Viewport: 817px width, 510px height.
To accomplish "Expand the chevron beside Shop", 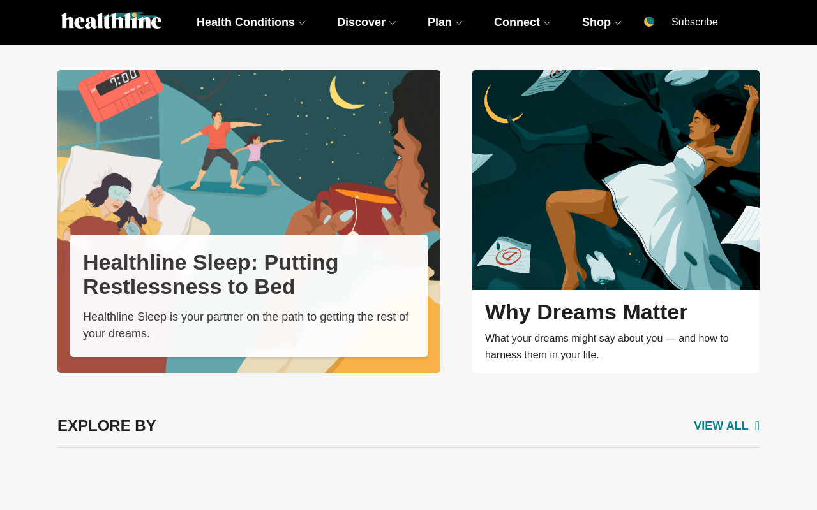I will click(x=618, y=23).
